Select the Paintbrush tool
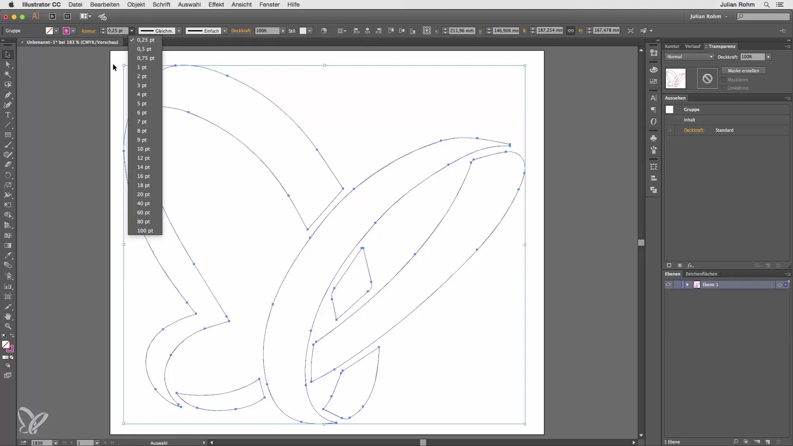793x446 pixels. click(8, 145)
